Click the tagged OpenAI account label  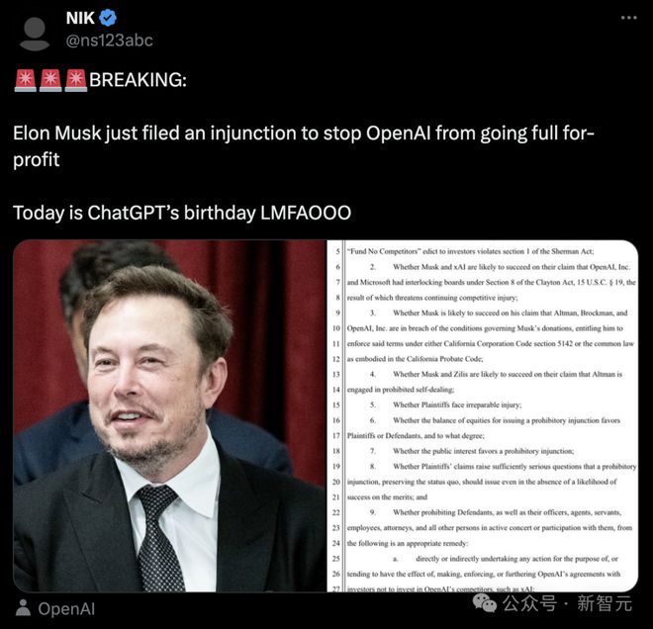(x=65, y=608)
